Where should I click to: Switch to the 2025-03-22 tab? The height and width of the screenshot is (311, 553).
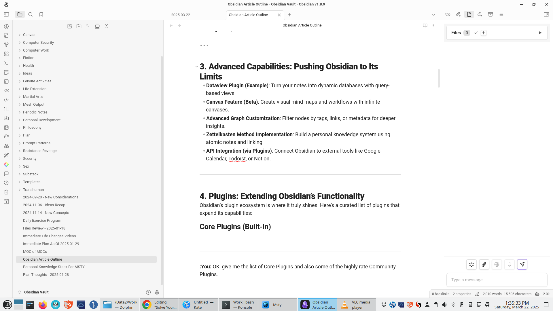181,15
